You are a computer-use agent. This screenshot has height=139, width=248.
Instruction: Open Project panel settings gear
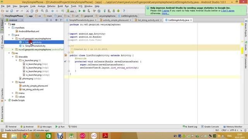pyautogui.click(x=57, y=20)
